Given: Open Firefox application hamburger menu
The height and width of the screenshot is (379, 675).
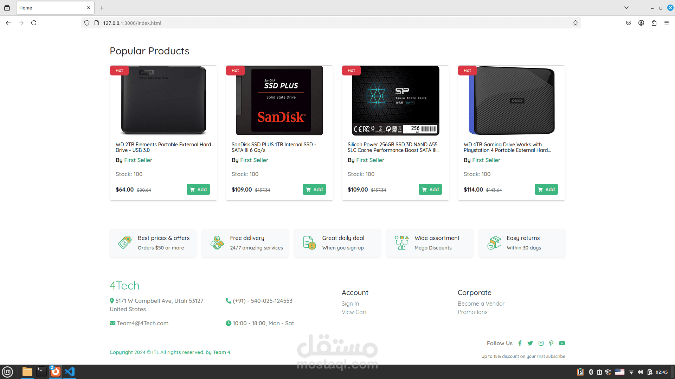Looking at the screenshot, I should [667, 23].
